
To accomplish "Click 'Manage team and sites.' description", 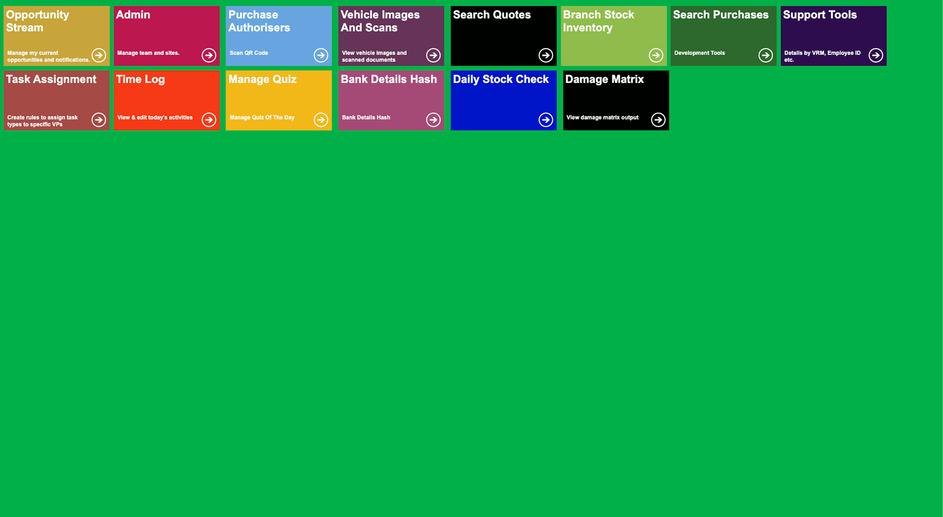I will point(148,53).
